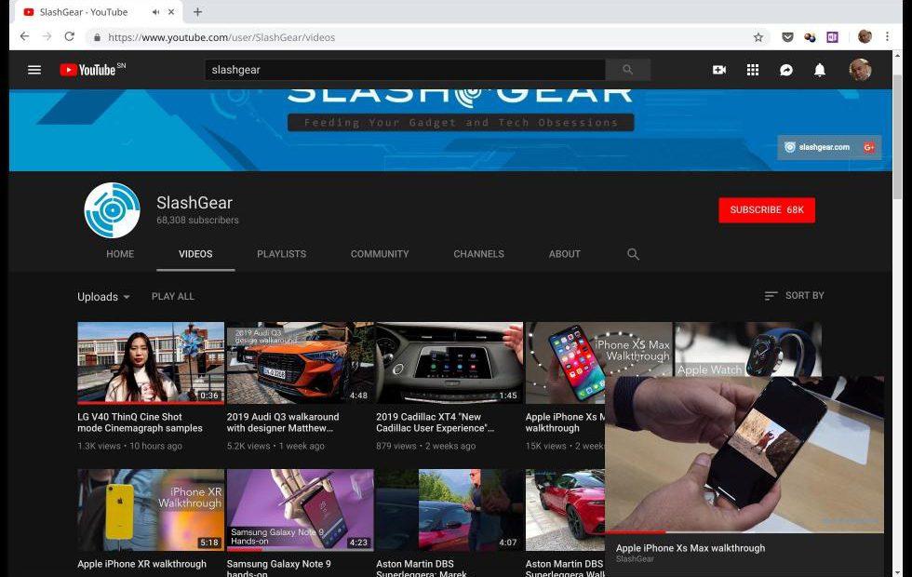This screenshot has width=912, height=577.
Task: Open the Playlists tab
Action: 281,254
